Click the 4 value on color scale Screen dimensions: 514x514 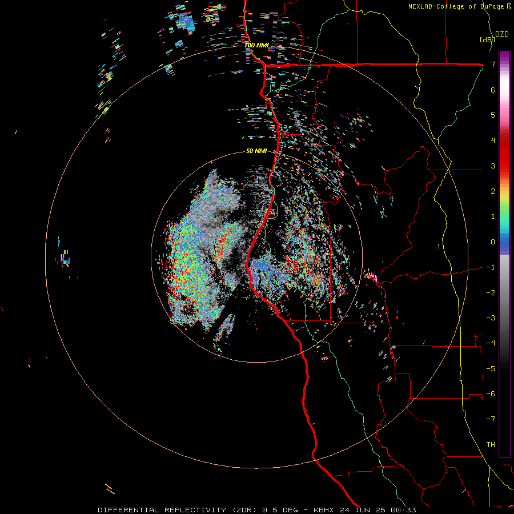493,140
